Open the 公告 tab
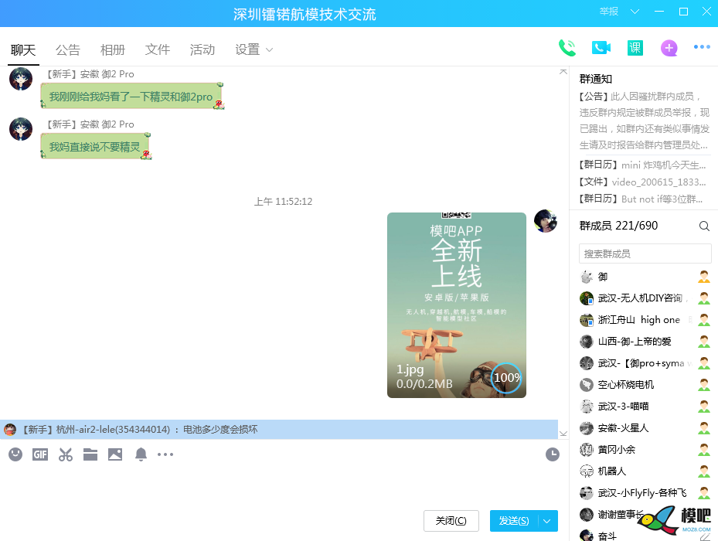The image size is (718, 541). [68, 50]
